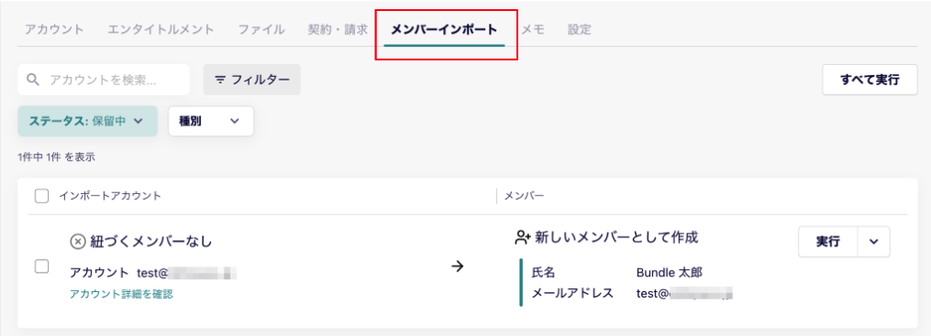Toggle the select-all checkbox in header
Viewport: 931px width, 336px height.
coord(41,196)
